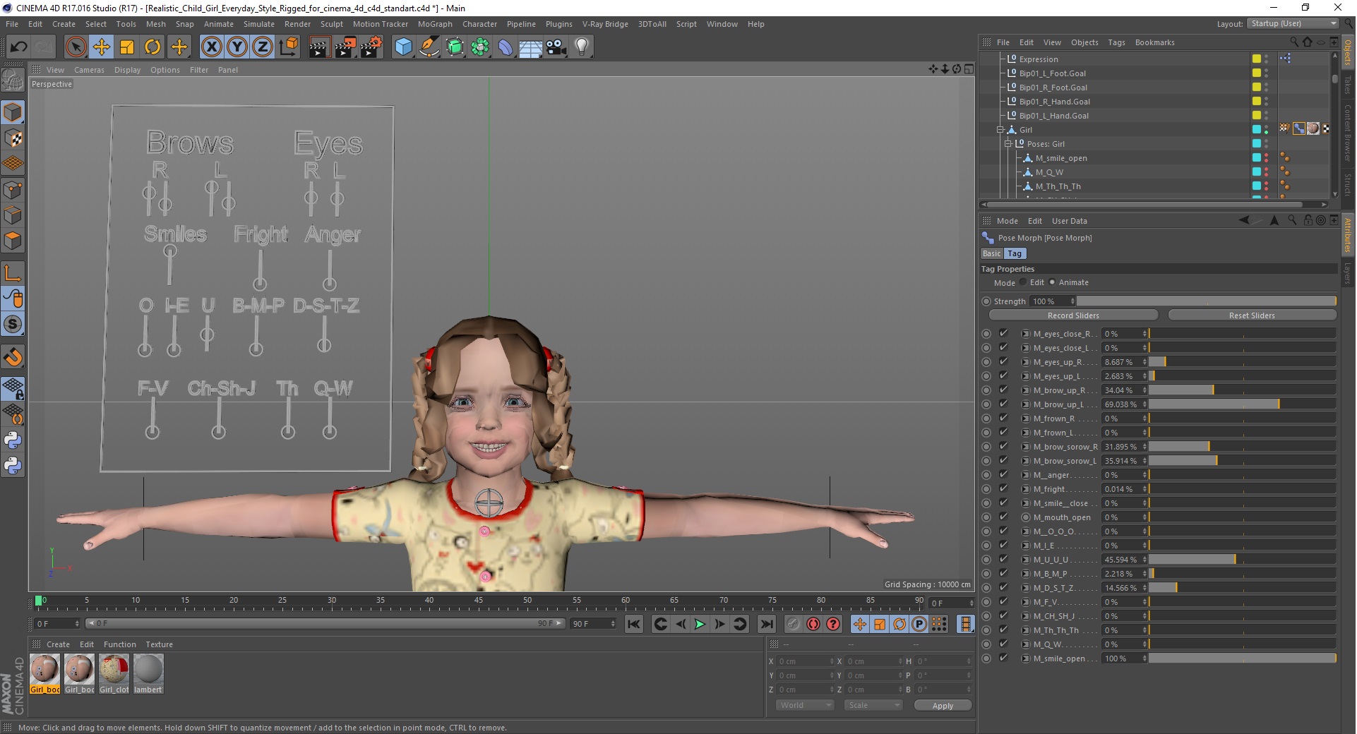Screen dimensions: 1357x734
Task: Select Animate mode radio button
Action: click(1052, 282)
